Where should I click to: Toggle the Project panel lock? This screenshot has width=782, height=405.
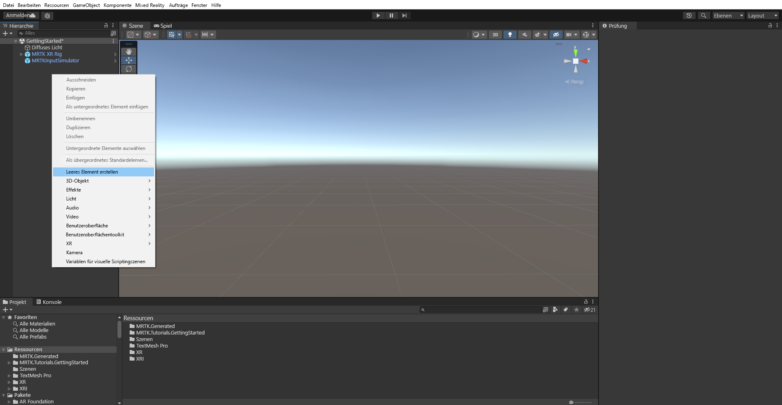(586, 302)
